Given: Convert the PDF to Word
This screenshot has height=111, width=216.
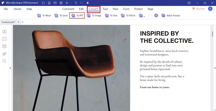Looking at the screenshot, I should 44,16.
